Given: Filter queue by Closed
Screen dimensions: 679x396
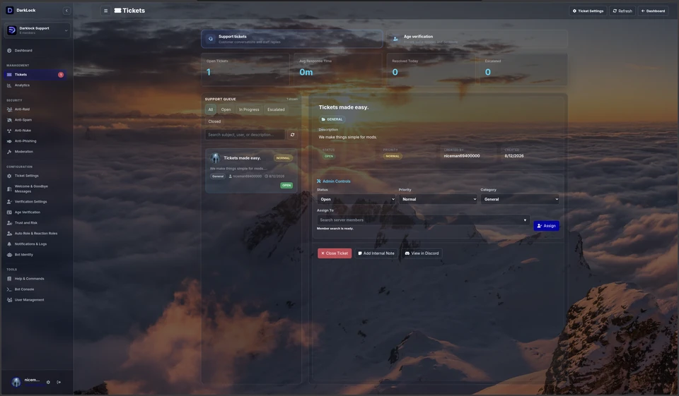Looking at the screenshot, I should 214,121.
